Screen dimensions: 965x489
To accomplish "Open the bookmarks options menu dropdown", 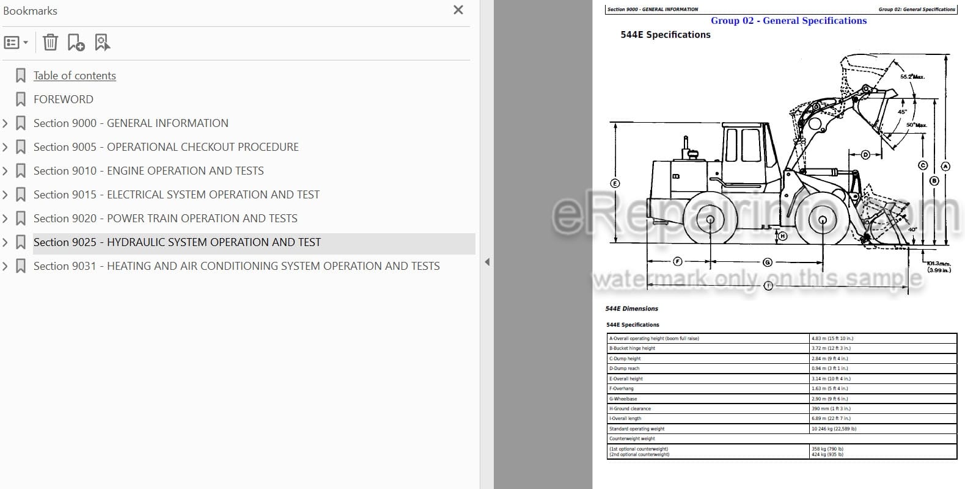I will tap(15, 43).
